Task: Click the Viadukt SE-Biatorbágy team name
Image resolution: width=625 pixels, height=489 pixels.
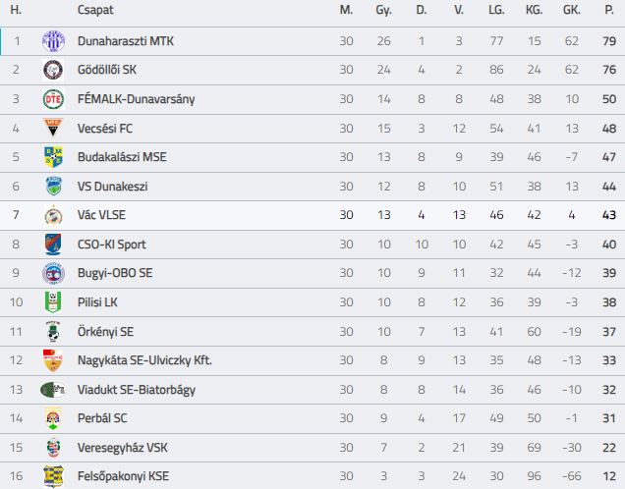Action: pyautogui.click(x=137, y=390)
